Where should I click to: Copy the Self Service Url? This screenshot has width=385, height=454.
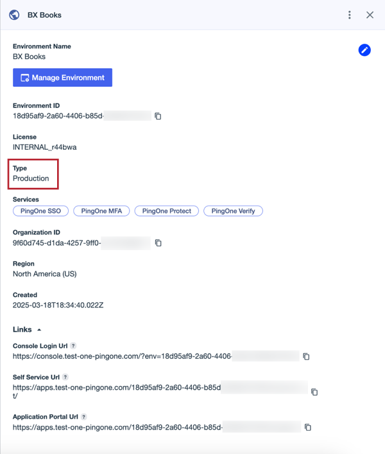tap(314, 392)
